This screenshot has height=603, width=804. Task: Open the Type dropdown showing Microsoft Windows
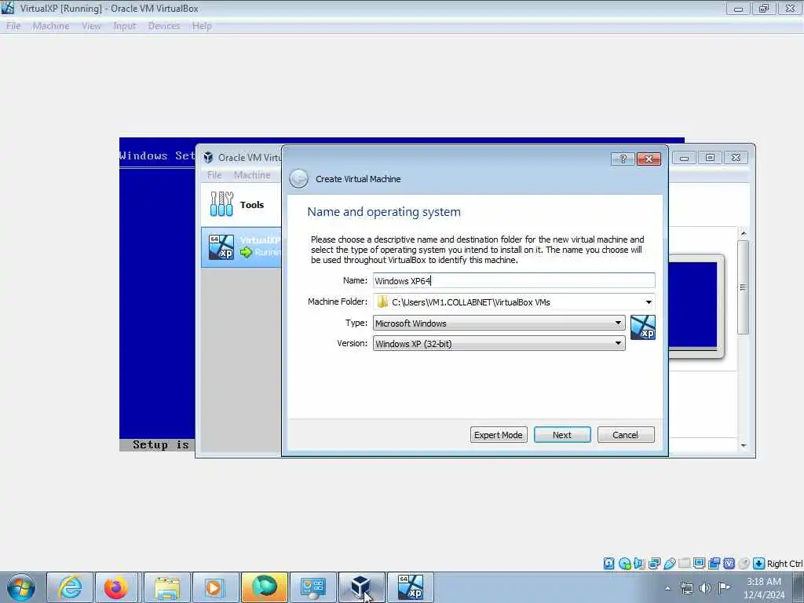click(499, 323)
